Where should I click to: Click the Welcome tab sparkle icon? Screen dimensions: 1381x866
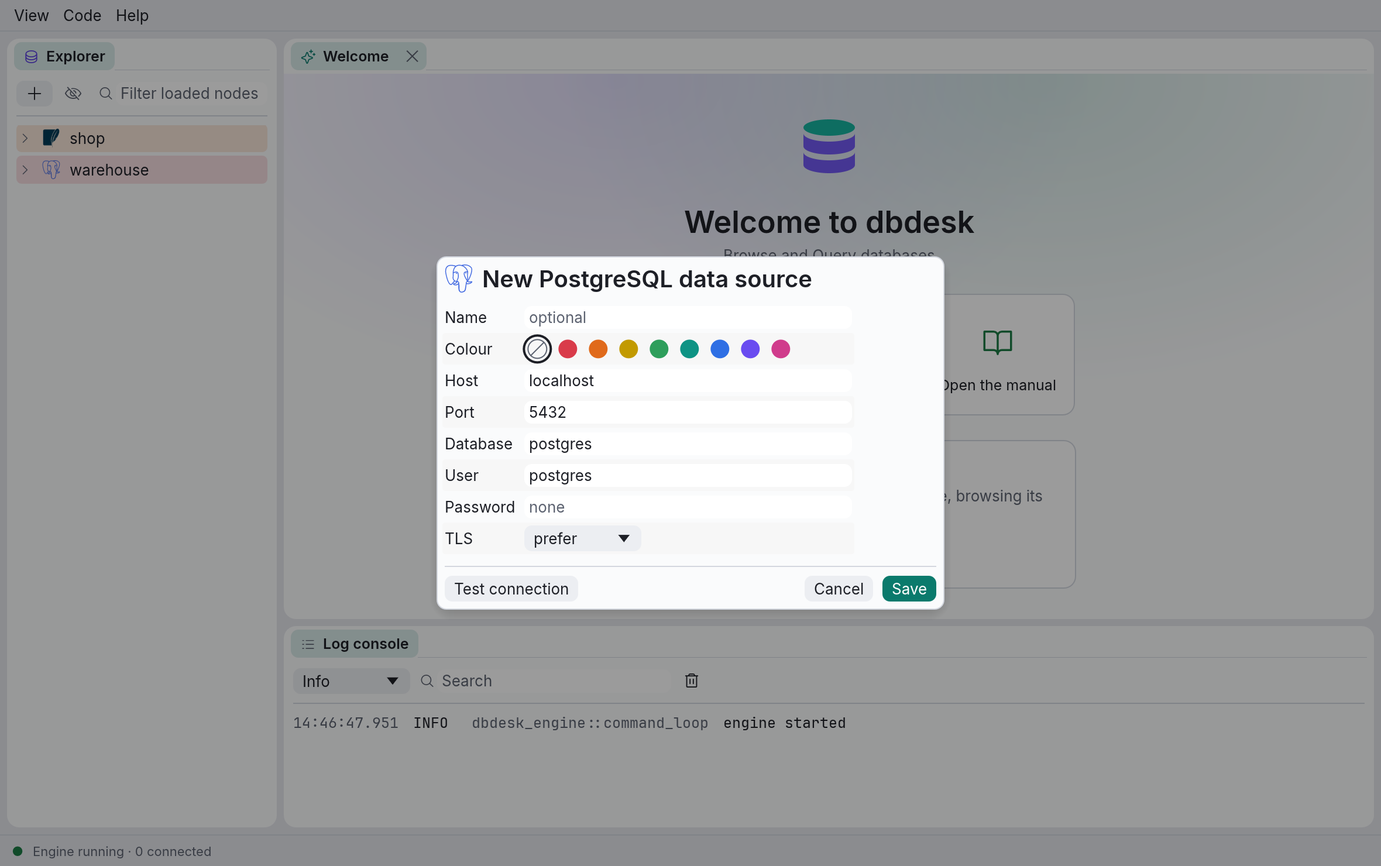coord(308,57)
